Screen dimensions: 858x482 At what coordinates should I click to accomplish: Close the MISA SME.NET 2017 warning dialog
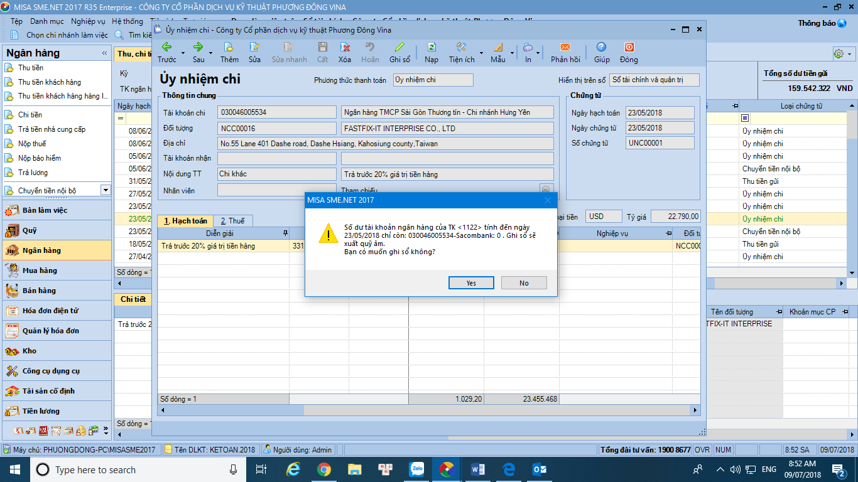547,200
